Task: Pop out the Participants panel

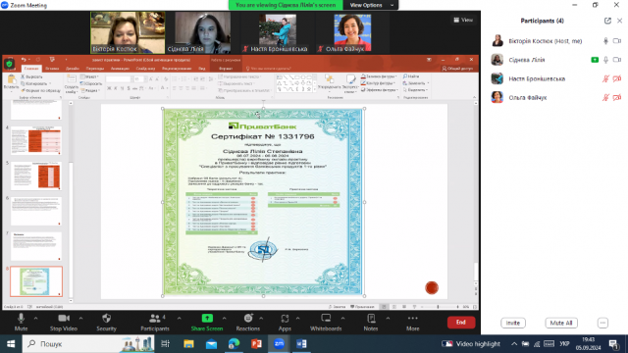Action: (607, 21)
